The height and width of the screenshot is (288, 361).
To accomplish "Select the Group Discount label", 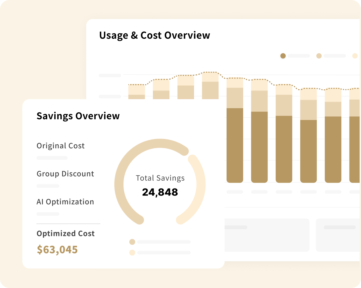I will click(65, 174).
